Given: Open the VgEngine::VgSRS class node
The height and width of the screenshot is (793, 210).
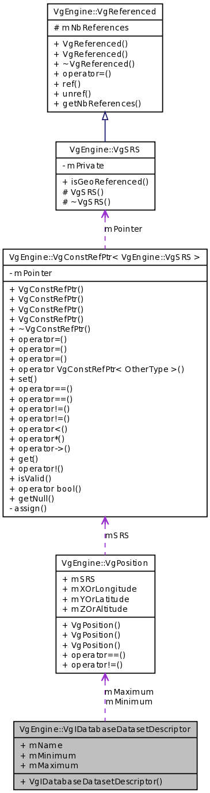Looking at the screenshot, I should [x=105, y=149].
